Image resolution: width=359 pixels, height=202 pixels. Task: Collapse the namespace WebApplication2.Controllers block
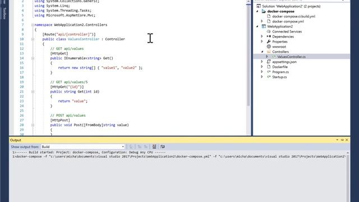33,25
